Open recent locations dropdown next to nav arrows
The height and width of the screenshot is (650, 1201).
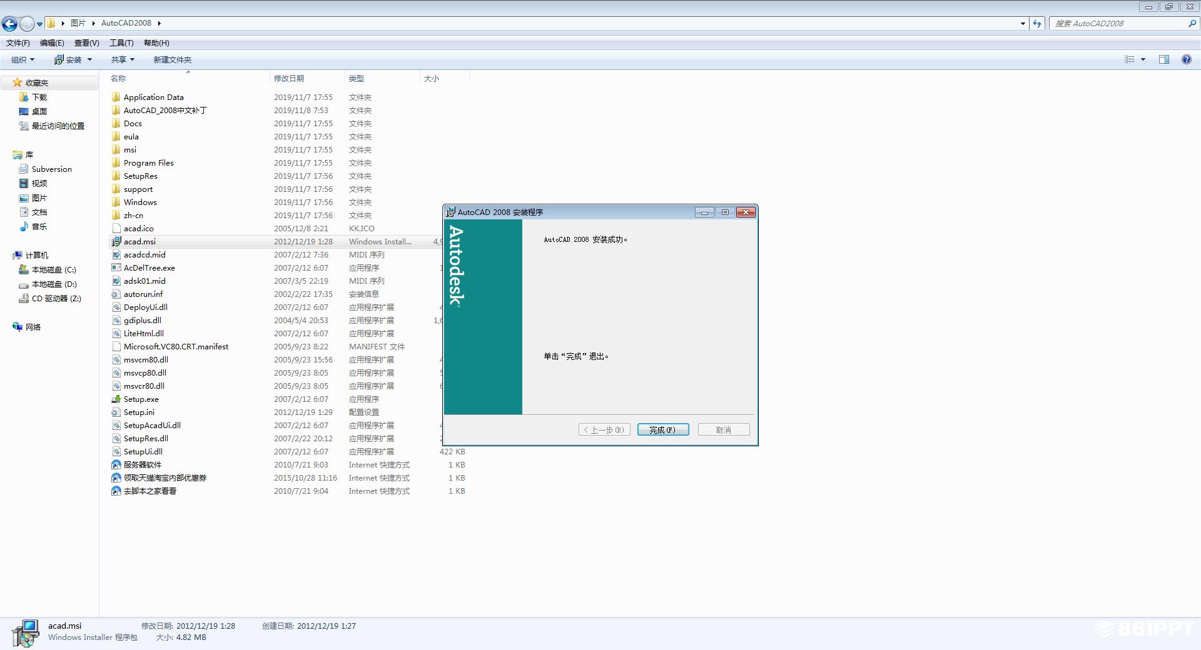[39, 24]
